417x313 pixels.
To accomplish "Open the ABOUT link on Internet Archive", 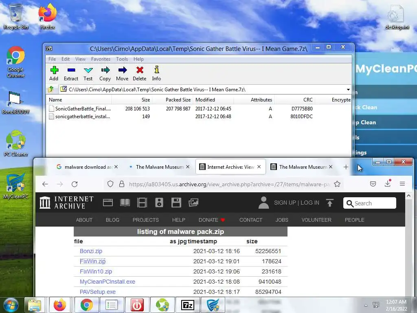I will [x=84, y=220].
